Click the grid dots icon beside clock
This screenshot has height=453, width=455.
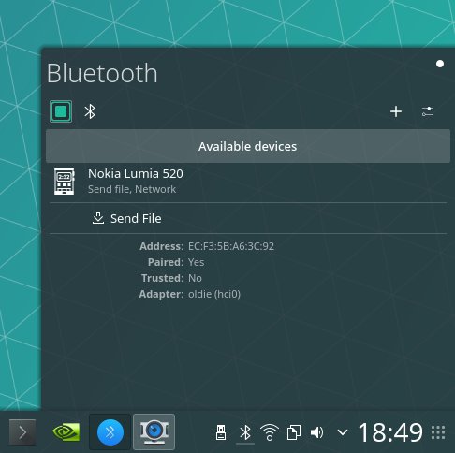438,432
